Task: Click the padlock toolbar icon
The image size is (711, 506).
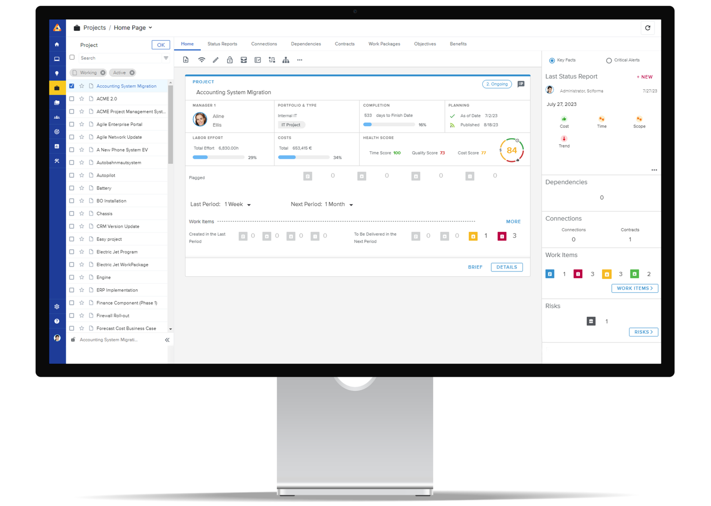Action: pyautogui.click(x=230, y=60)
